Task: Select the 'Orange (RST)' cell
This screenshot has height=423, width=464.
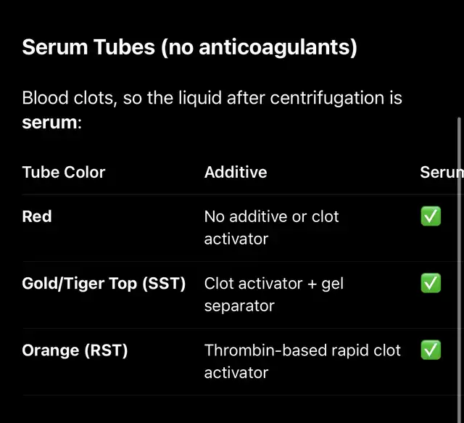Action: coord(75,350)
